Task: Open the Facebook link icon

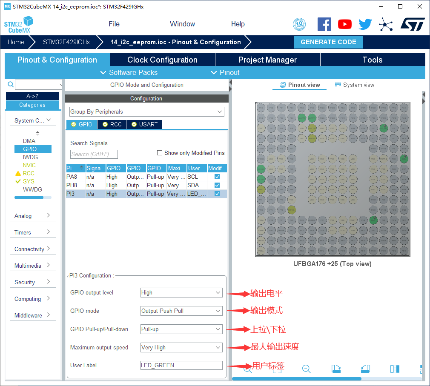Action: pyautogui.click(x=324, y=24)
